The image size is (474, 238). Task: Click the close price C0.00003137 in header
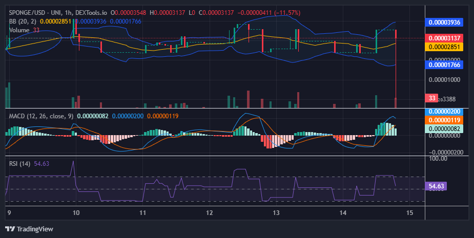pos(216,13)
